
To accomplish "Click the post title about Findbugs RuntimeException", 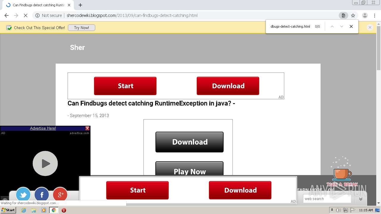I will tap(151, 103).
